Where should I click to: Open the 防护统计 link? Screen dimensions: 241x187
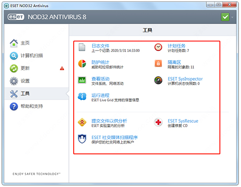[100, 62]
